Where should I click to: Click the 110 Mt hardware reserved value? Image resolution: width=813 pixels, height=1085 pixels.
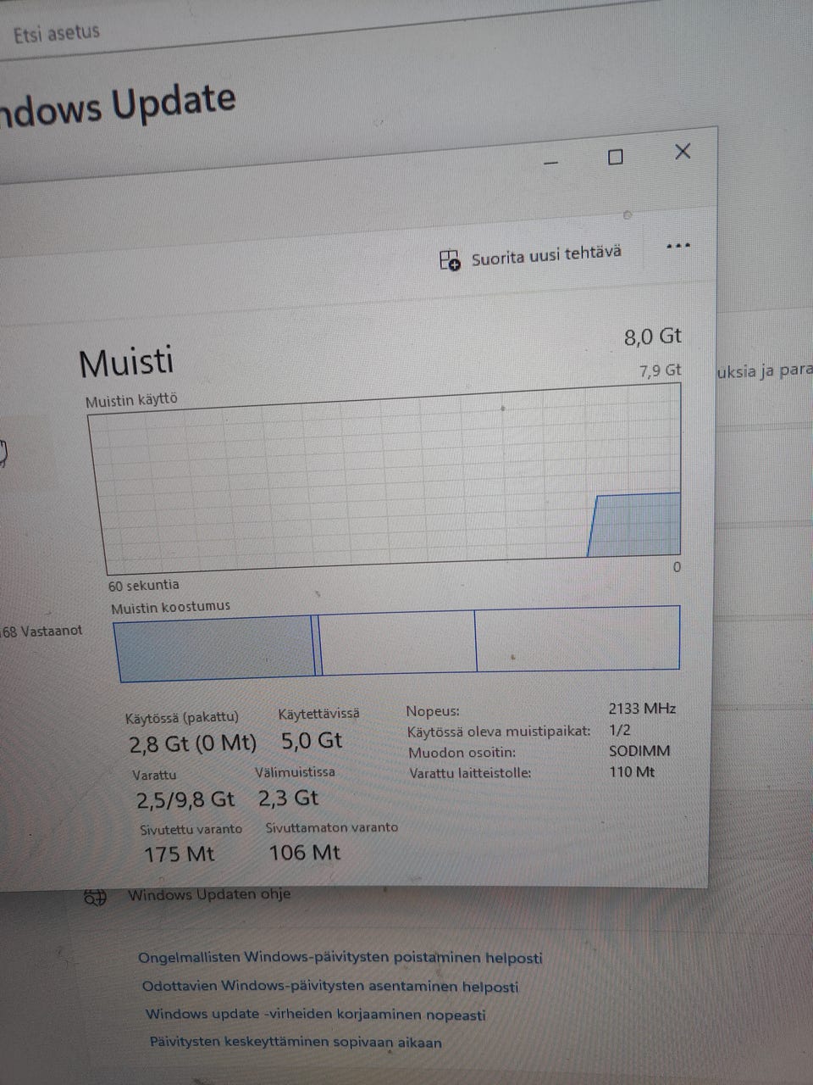point(632,771)
